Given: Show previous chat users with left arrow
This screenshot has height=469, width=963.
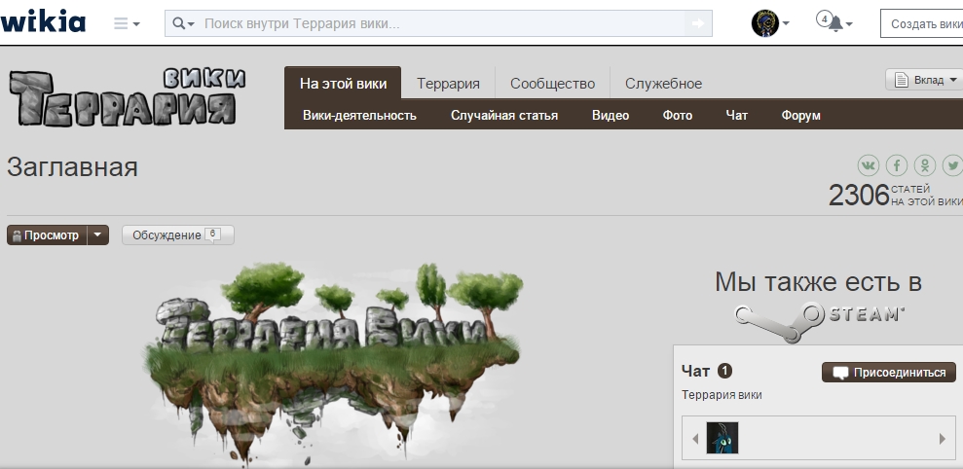Looking at the screenshot, I should point(695,438).
